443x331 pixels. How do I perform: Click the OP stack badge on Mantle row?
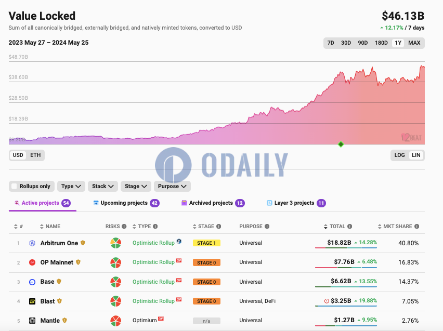coord(161,319)
